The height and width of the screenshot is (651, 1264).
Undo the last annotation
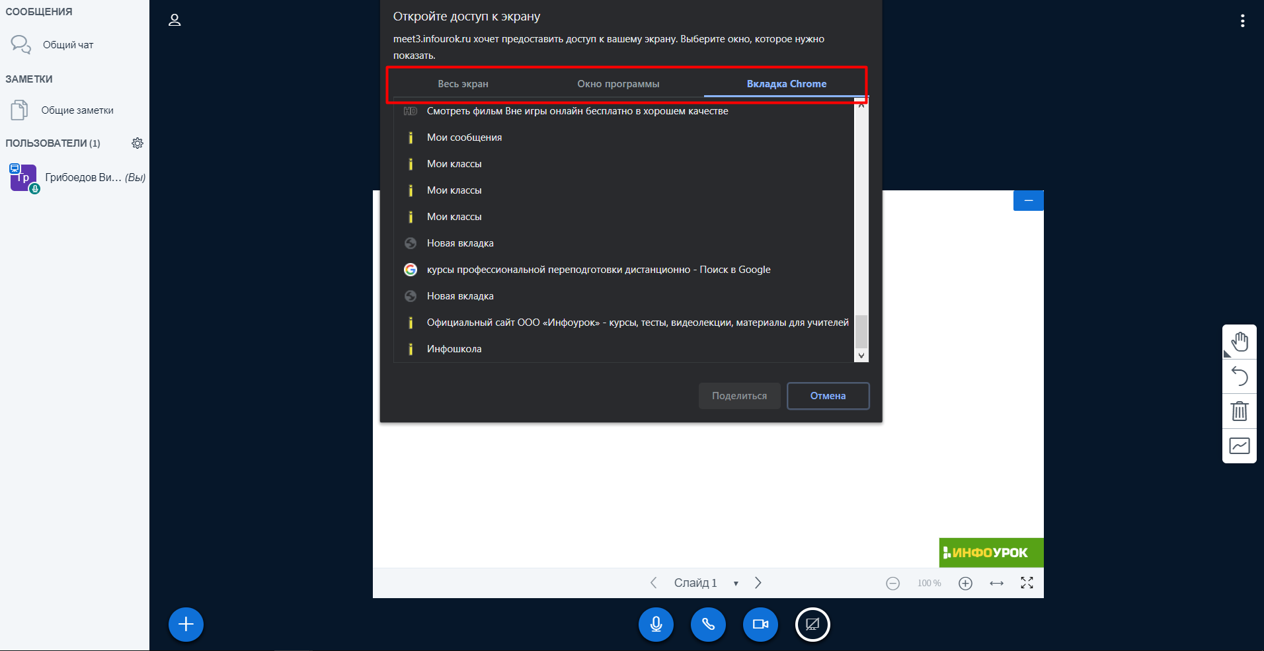[1240, 377]
